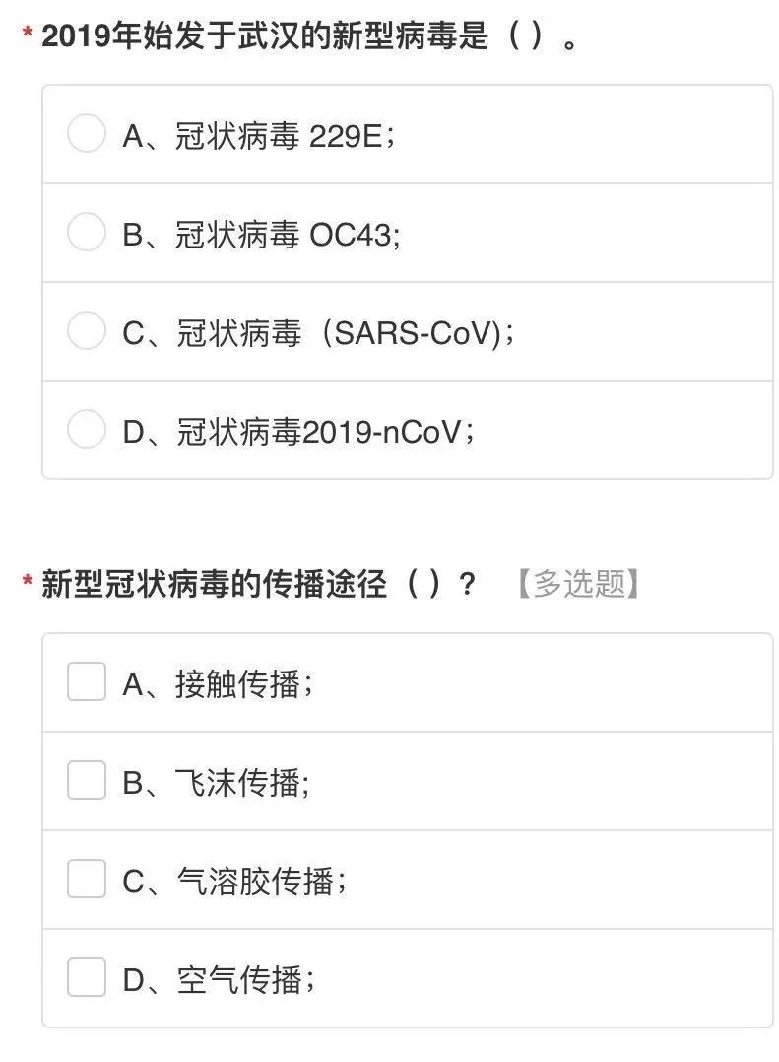779x1062 pixels.
Task: Choose radio circle beside SARS-CoV option
Action: [86, 331]
